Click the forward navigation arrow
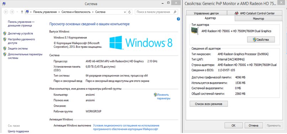 (x=12, y=12)
